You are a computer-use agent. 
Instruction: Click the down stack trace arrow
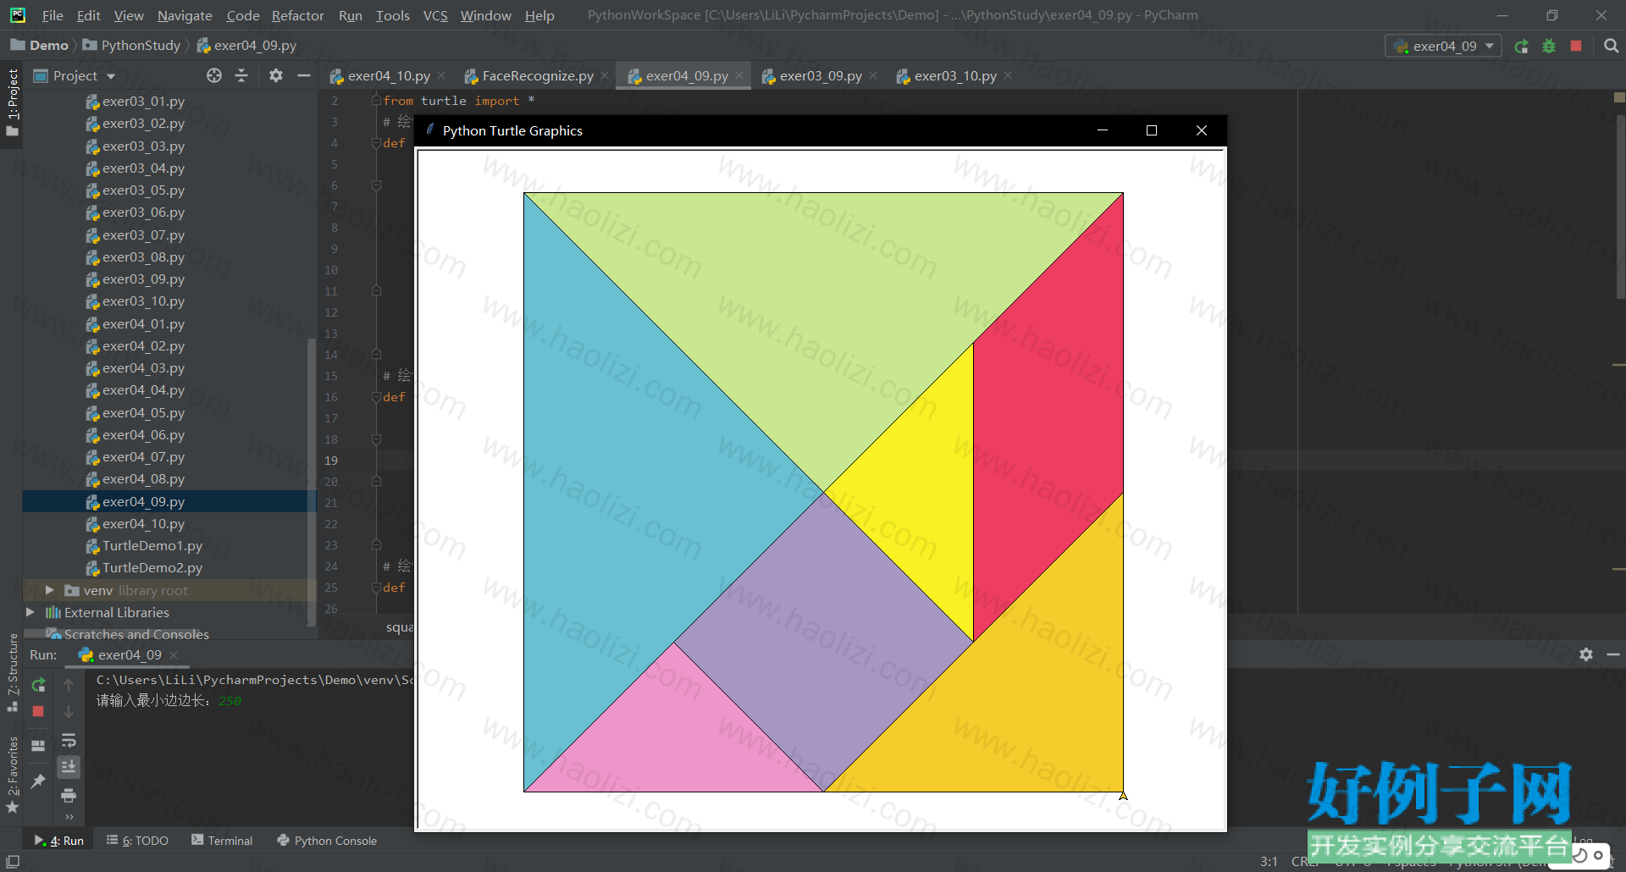69,711
